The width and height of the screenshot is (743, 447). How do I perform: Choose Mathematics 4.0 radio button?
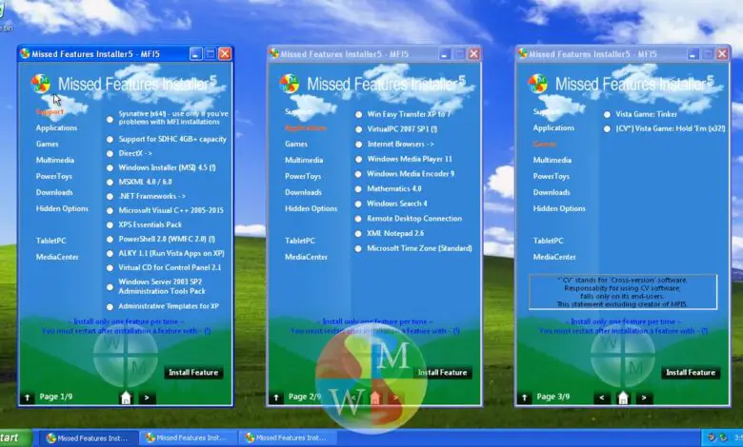pyautogui.click(x=359, y=189)
